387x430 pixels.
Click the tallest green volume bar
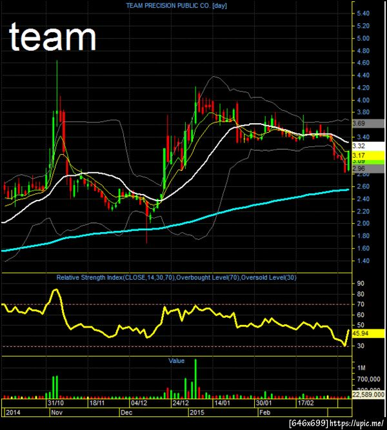coord(195,378)
